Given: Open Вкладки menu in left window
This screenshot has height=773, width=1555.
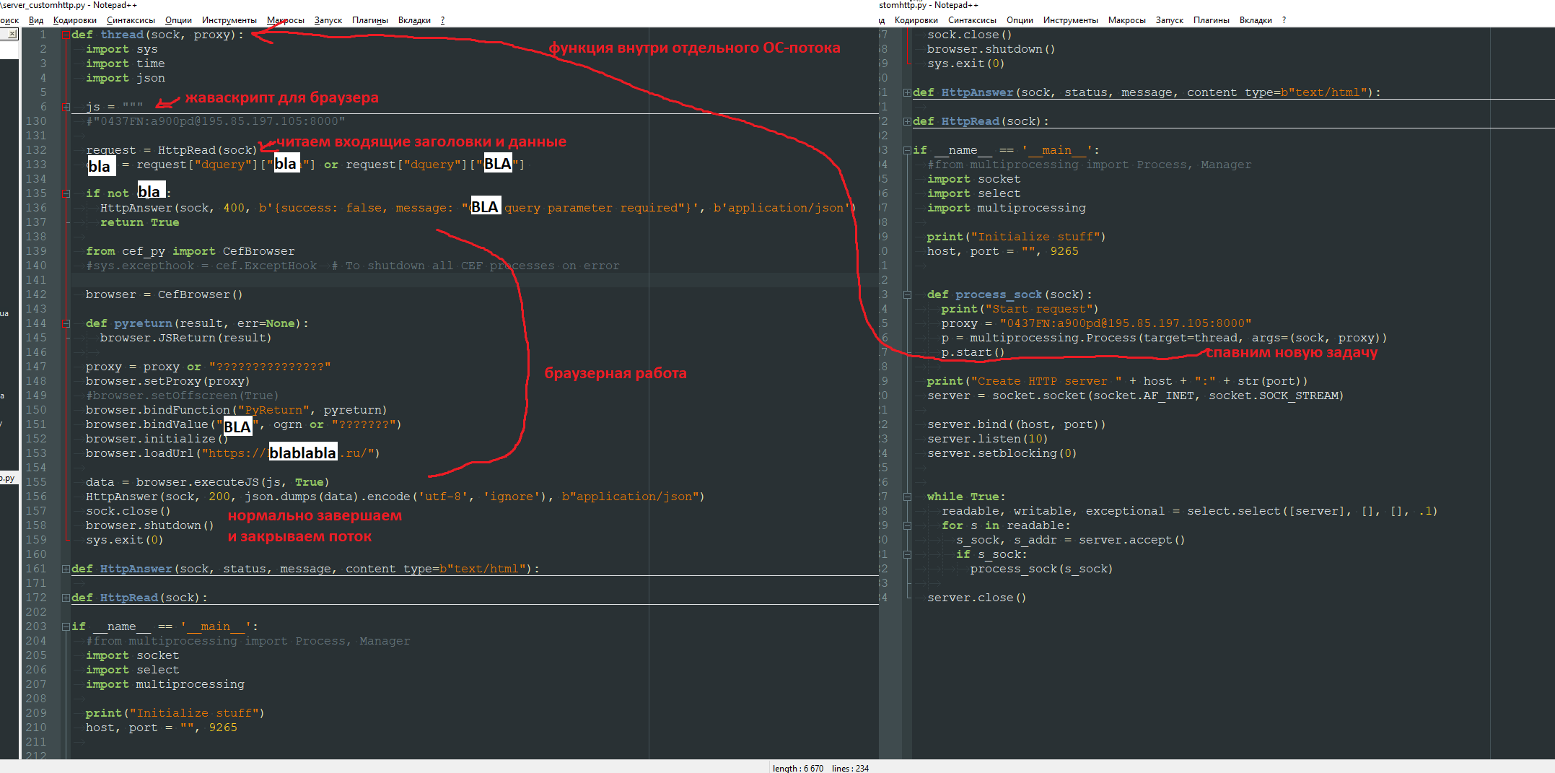Looking at the screenshot, I should [414, 20].
